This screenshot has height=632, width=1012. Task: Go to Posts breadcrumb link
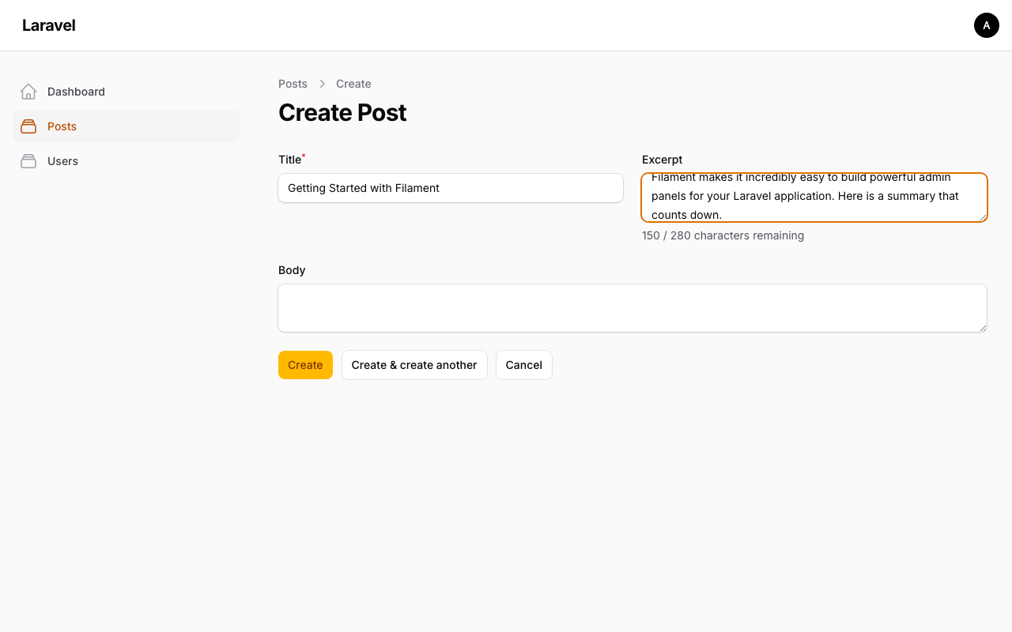pos(293,84)
